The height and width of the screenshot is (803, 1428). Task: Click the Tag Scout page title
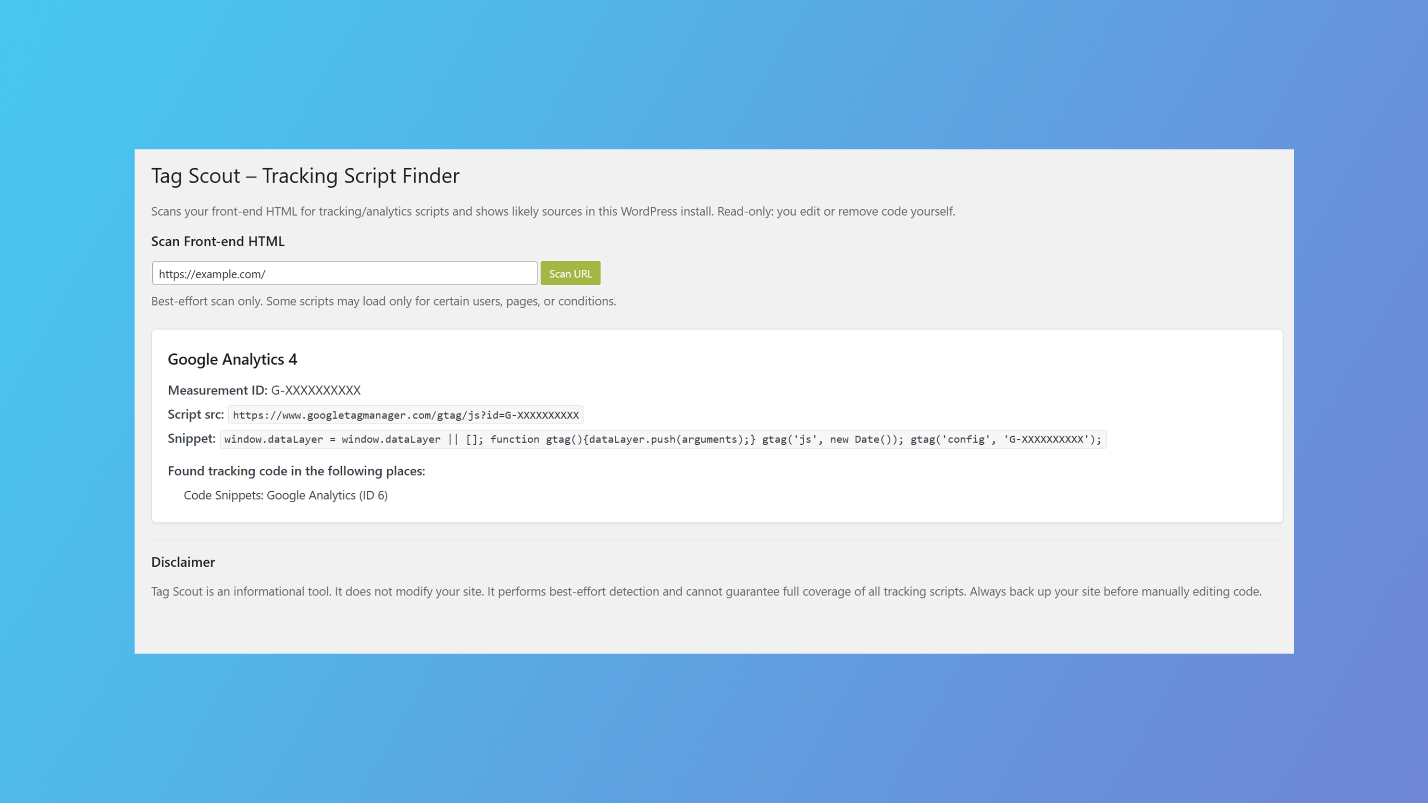pyautogui.click(x=305, y=176)
